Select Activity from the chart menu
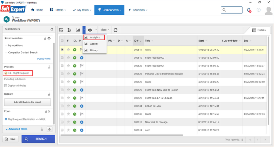 pyautogui.click(x=94, y=44)
